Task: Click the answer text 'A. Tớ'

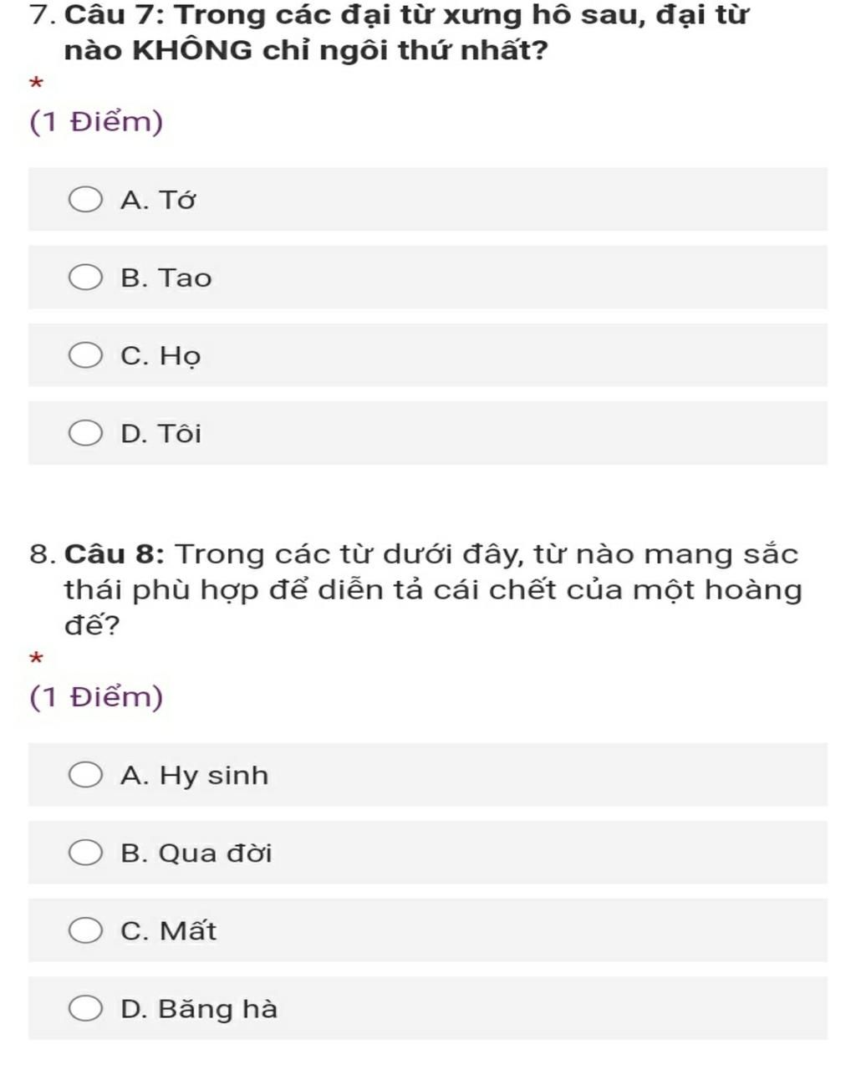Action: click(158, 201)
